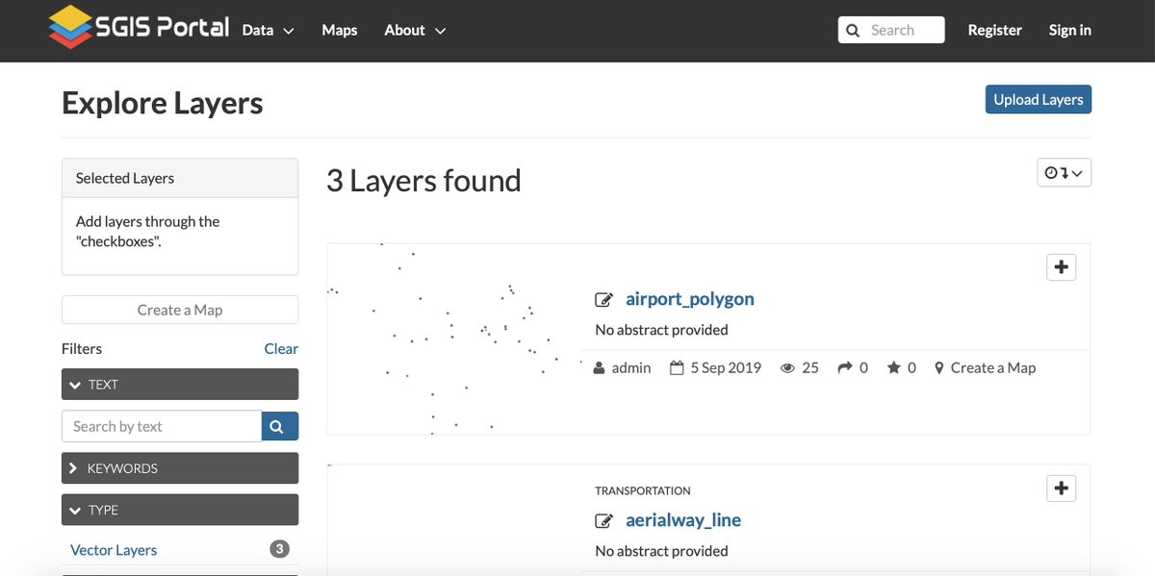Add airport_polygon layer with plus button
This screenshot has width=1155, height=576.
1061,267
